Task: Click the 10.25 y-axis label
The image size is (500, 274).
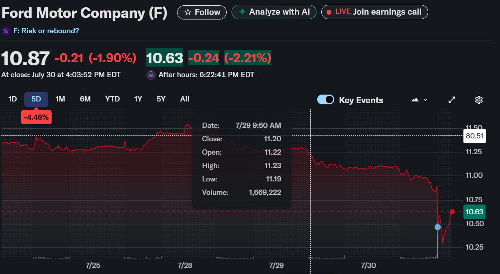Action: [x=474, y=247]
